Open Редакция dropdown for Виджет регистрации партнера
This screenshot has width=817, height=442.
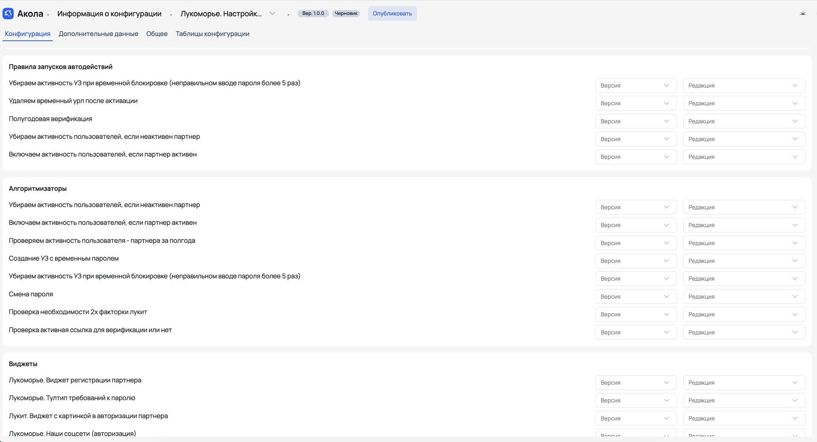(x=744, y=382)
